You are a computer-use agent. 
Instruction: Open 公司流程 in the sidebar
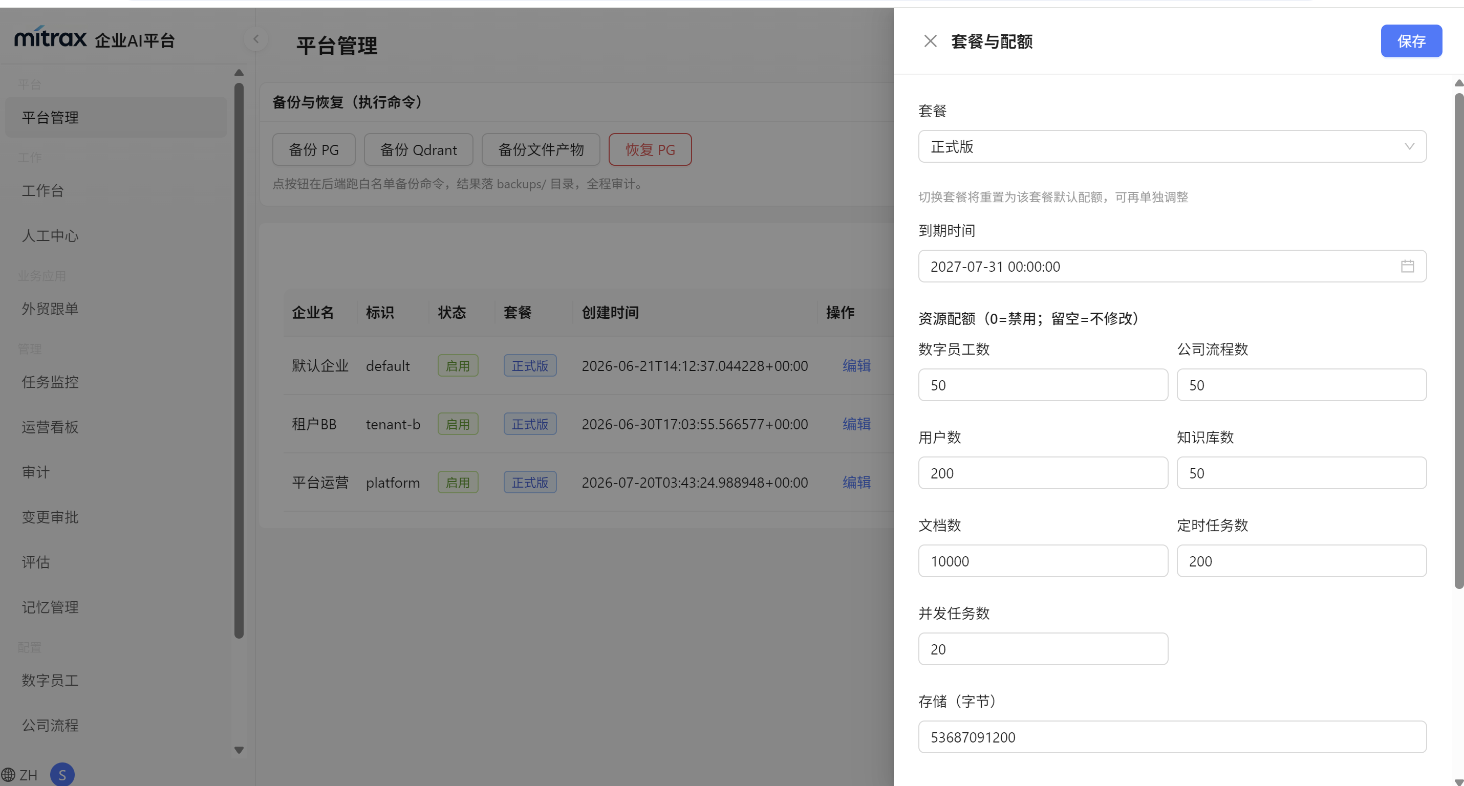(116, 725)
